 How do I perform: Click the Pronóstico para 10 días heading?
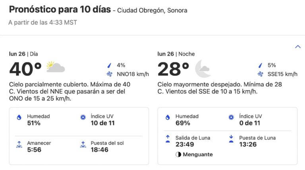click(x=60, y=9)
